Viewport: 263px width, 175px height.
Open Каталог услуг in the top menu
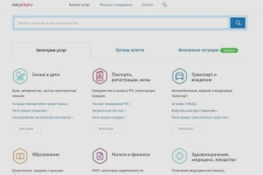(x=79, y=5)
